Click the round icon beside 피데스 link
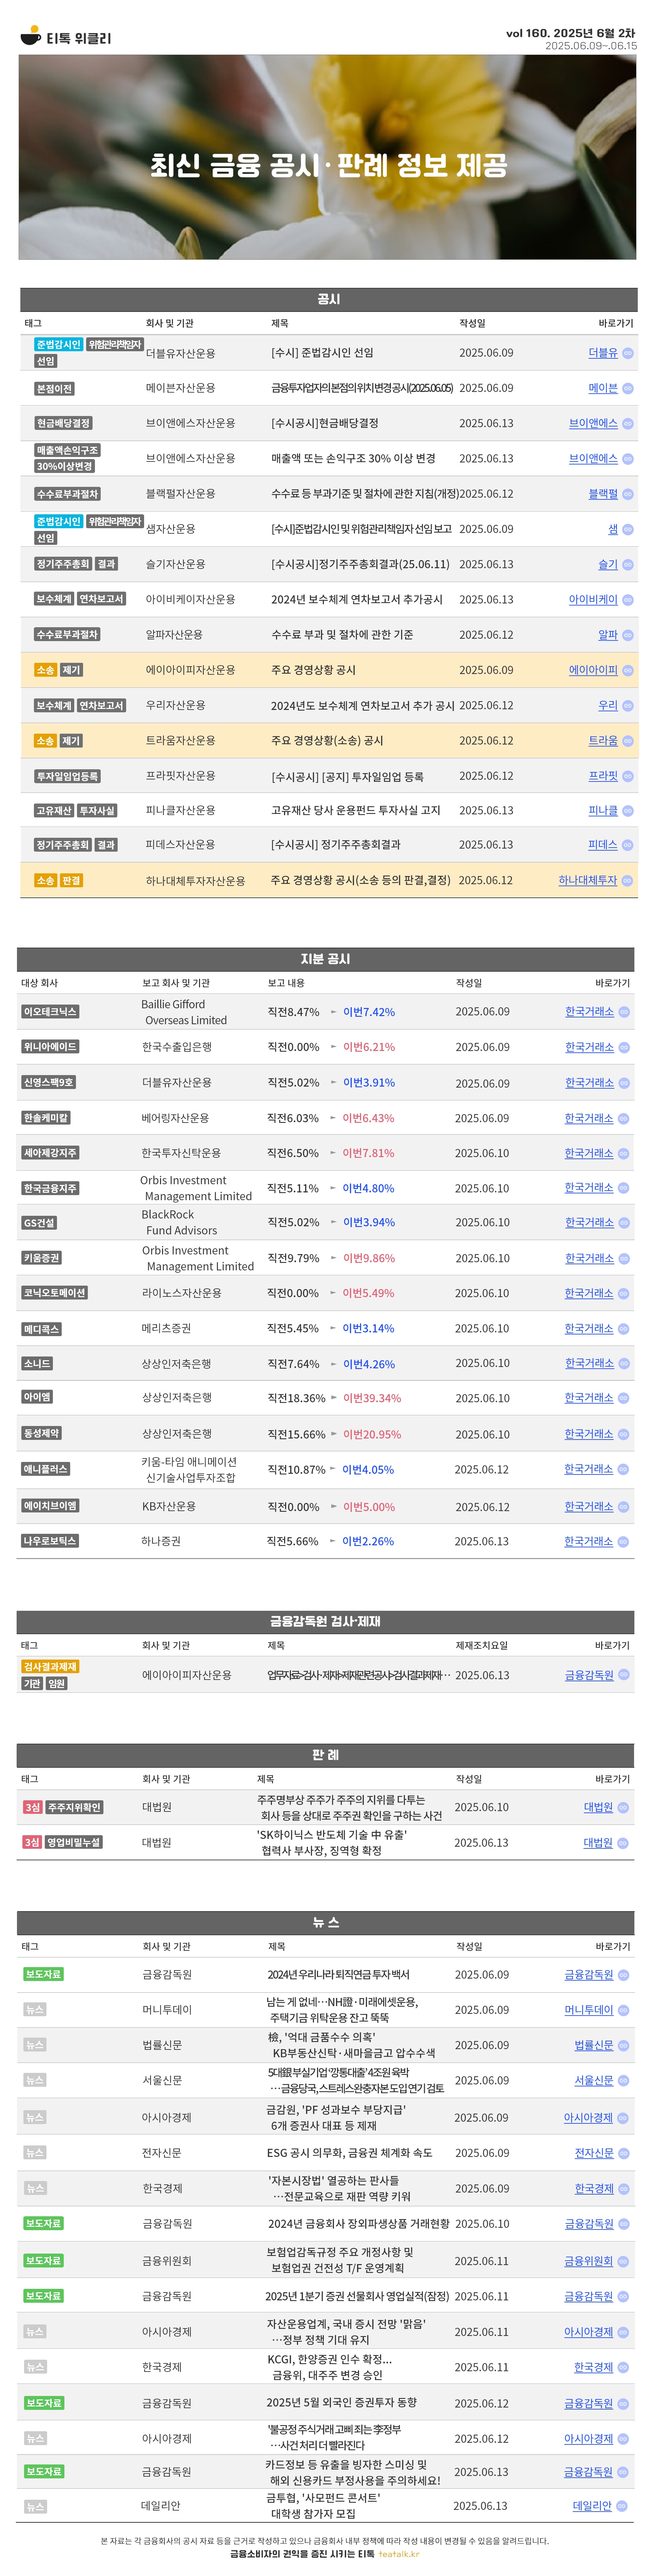Viewport: 651px width, 2576px height. (628, 845)
